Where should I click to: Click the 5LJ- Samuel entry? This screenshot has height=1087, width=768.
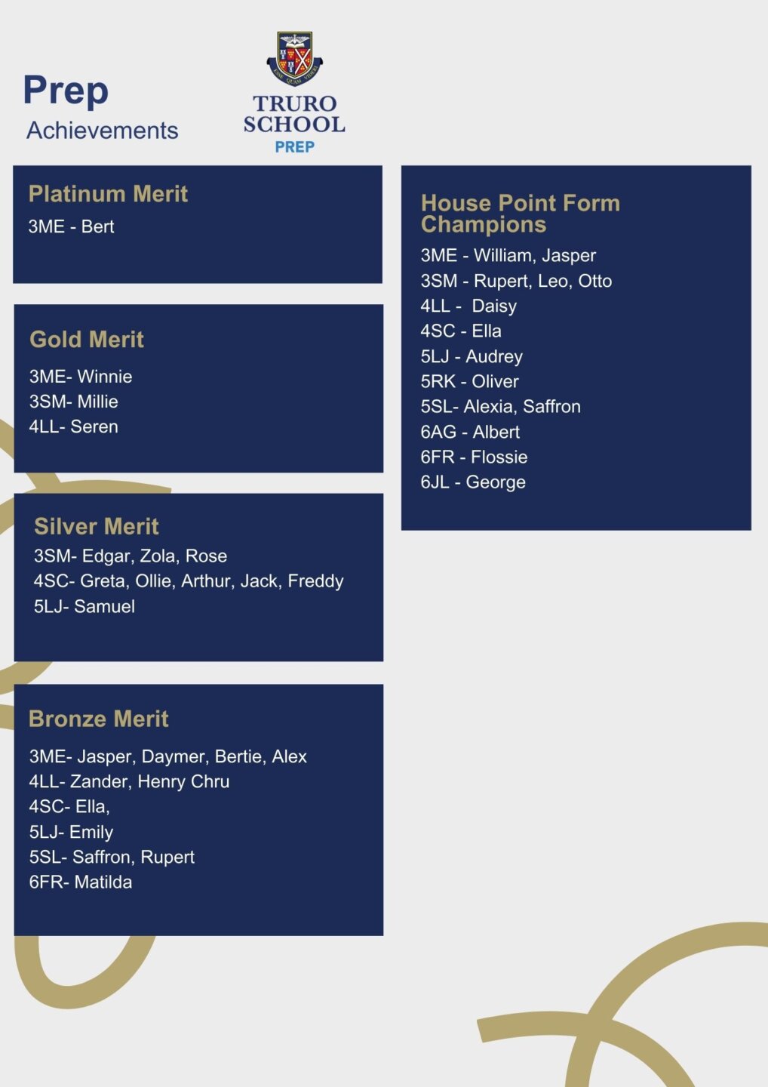click(84, 606)
